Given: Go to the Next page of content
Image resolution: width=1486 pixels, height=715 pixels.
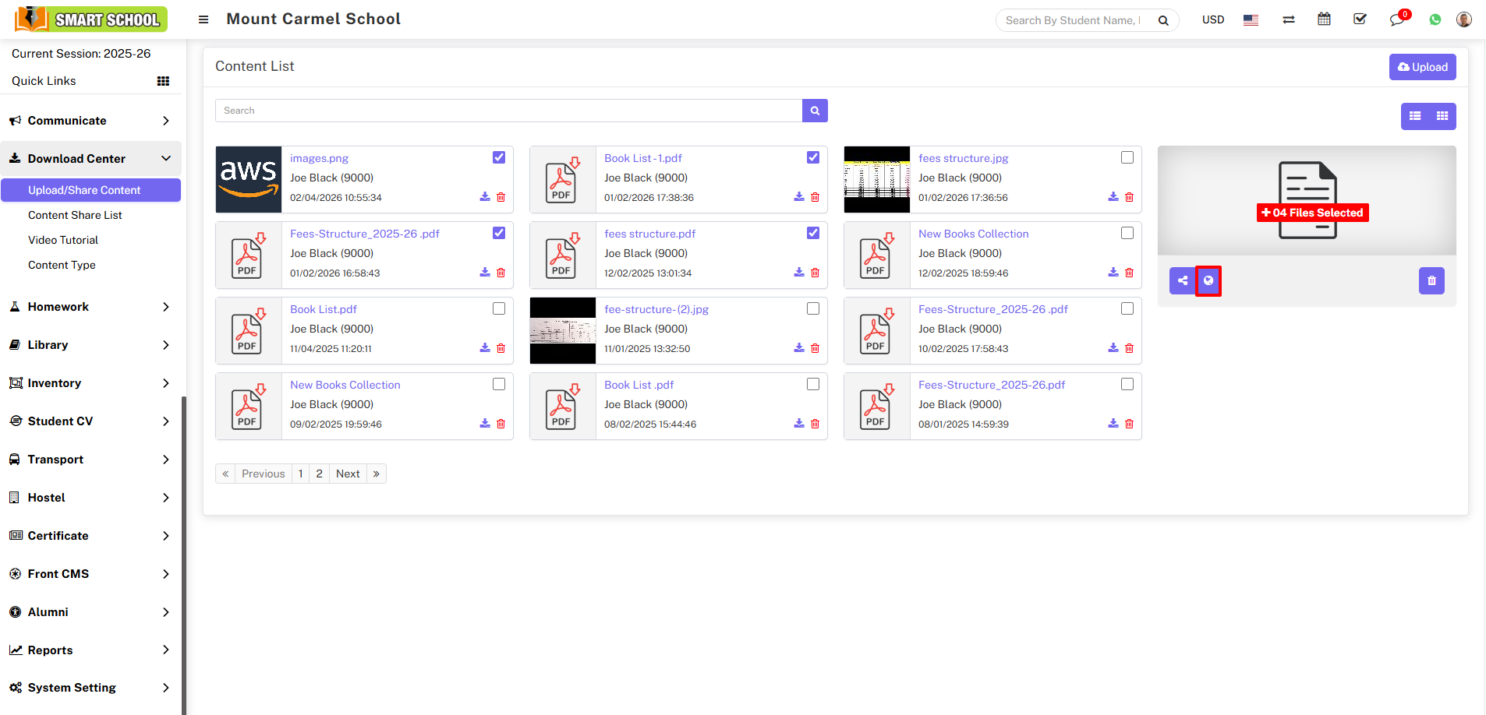Looking at the screenshot, I should coord(348,474).
